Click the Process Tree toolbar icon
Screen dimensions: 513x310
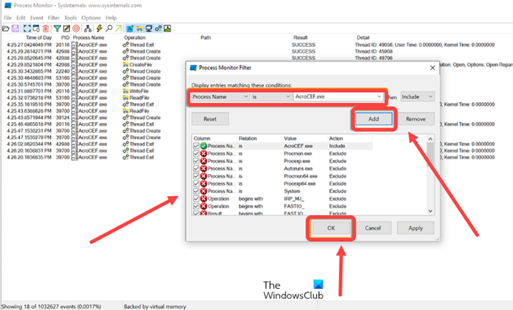[x=88, y=28]
